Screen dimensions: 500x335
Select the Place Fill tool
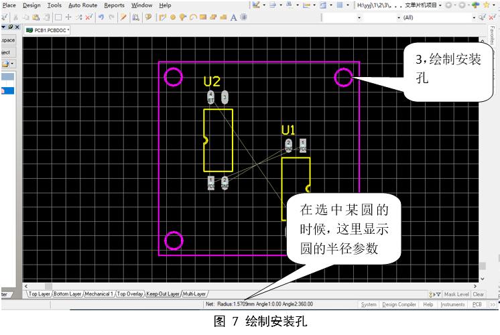point(203,17)
